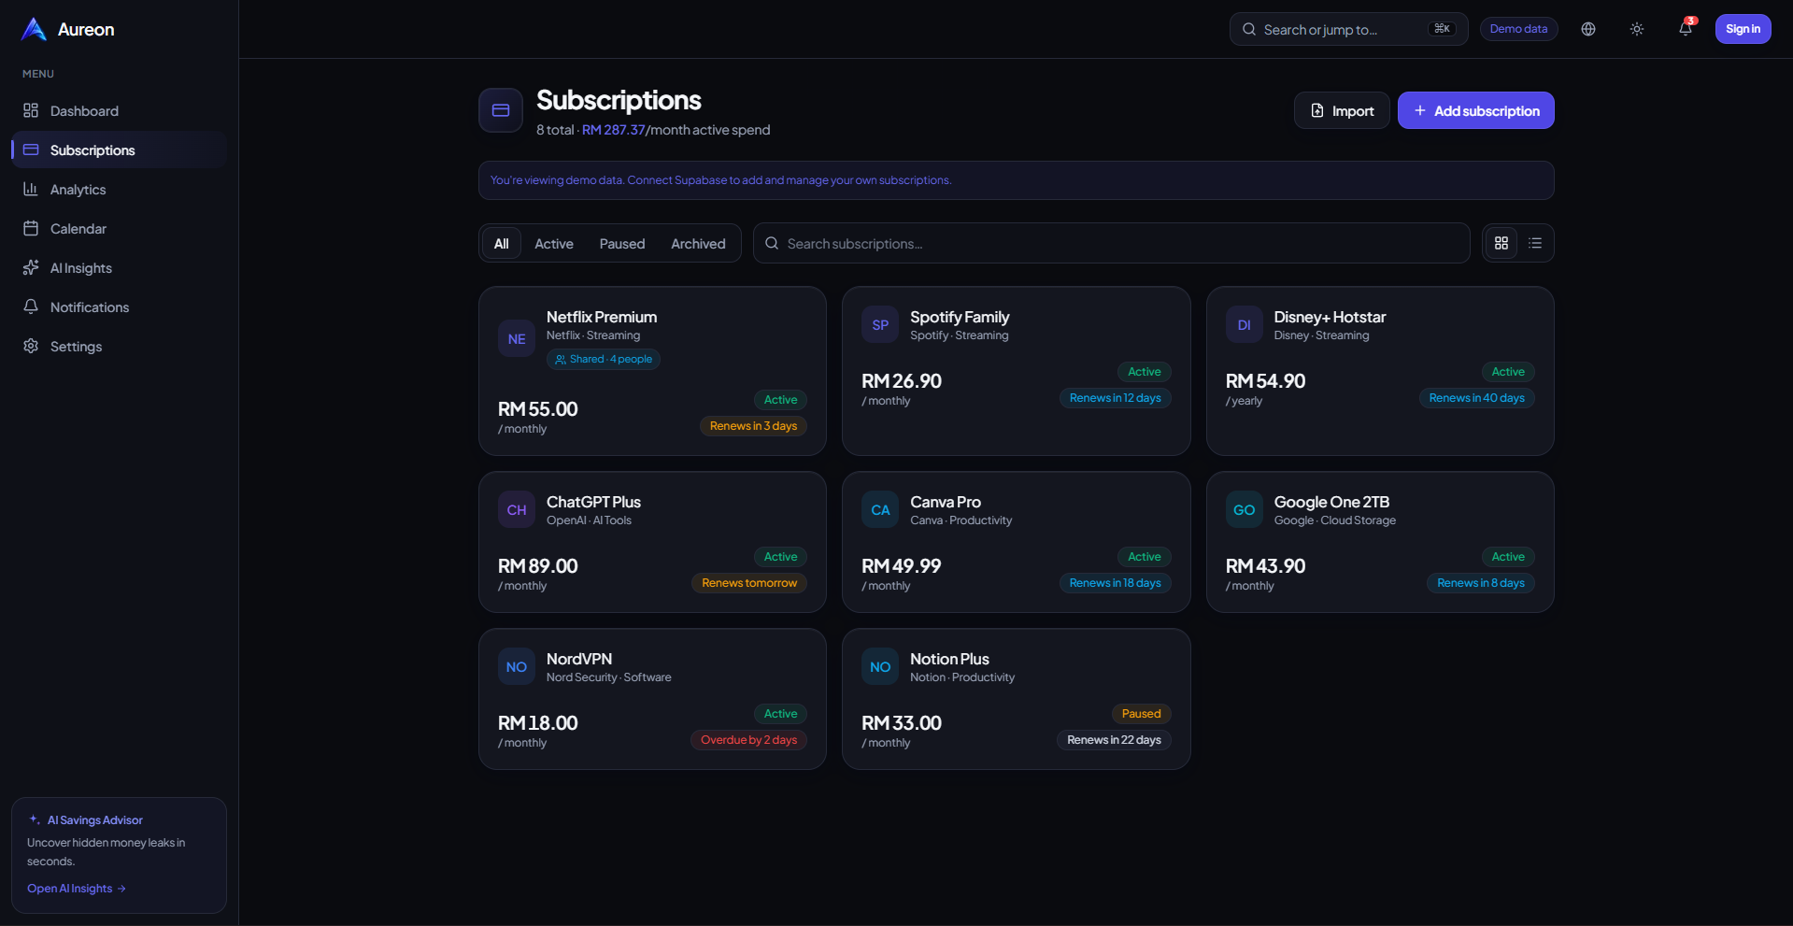Screen dimensions: 1793x926
Task: Click Renews in 8 days badge
Action: (1480, 583)
